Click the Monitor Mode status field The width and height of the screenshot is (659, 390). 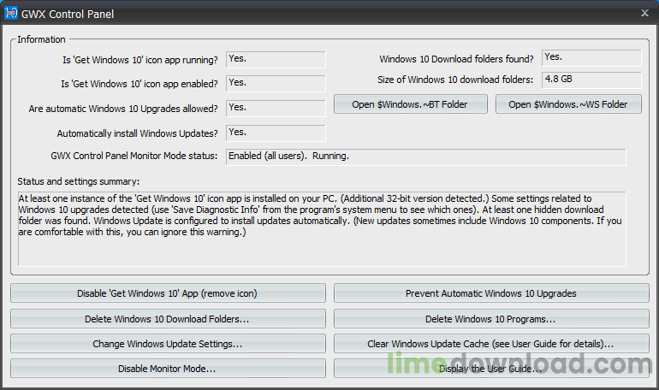point(426,157)
